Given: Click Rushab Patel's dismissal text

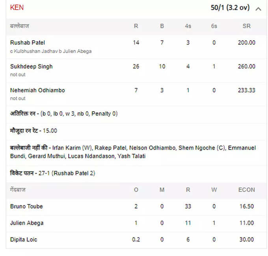Looking at the screenshot, I should click(51, 51).
